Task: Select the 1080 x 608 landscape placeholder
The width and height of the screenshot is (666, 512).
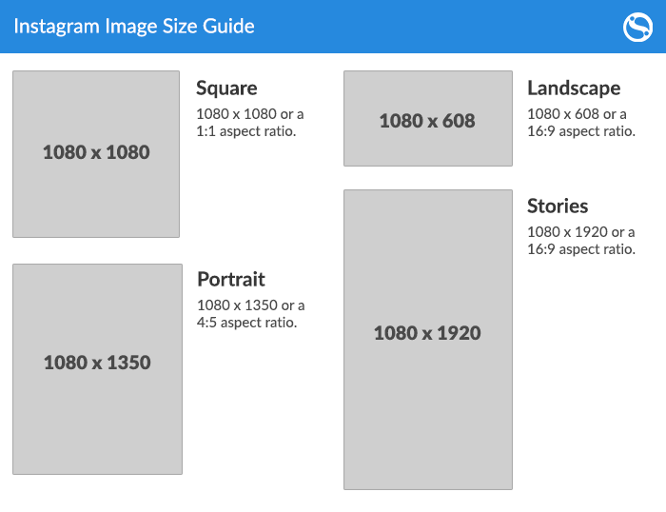Action: pyautogui.click(x=428, y=118)
